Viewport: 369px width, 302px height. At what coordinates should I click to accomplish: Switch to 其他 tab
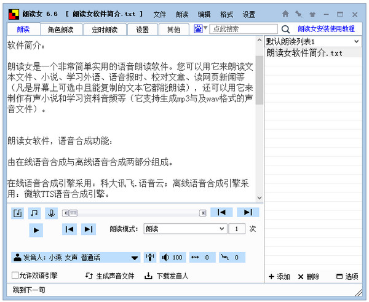tap(173, 30)
